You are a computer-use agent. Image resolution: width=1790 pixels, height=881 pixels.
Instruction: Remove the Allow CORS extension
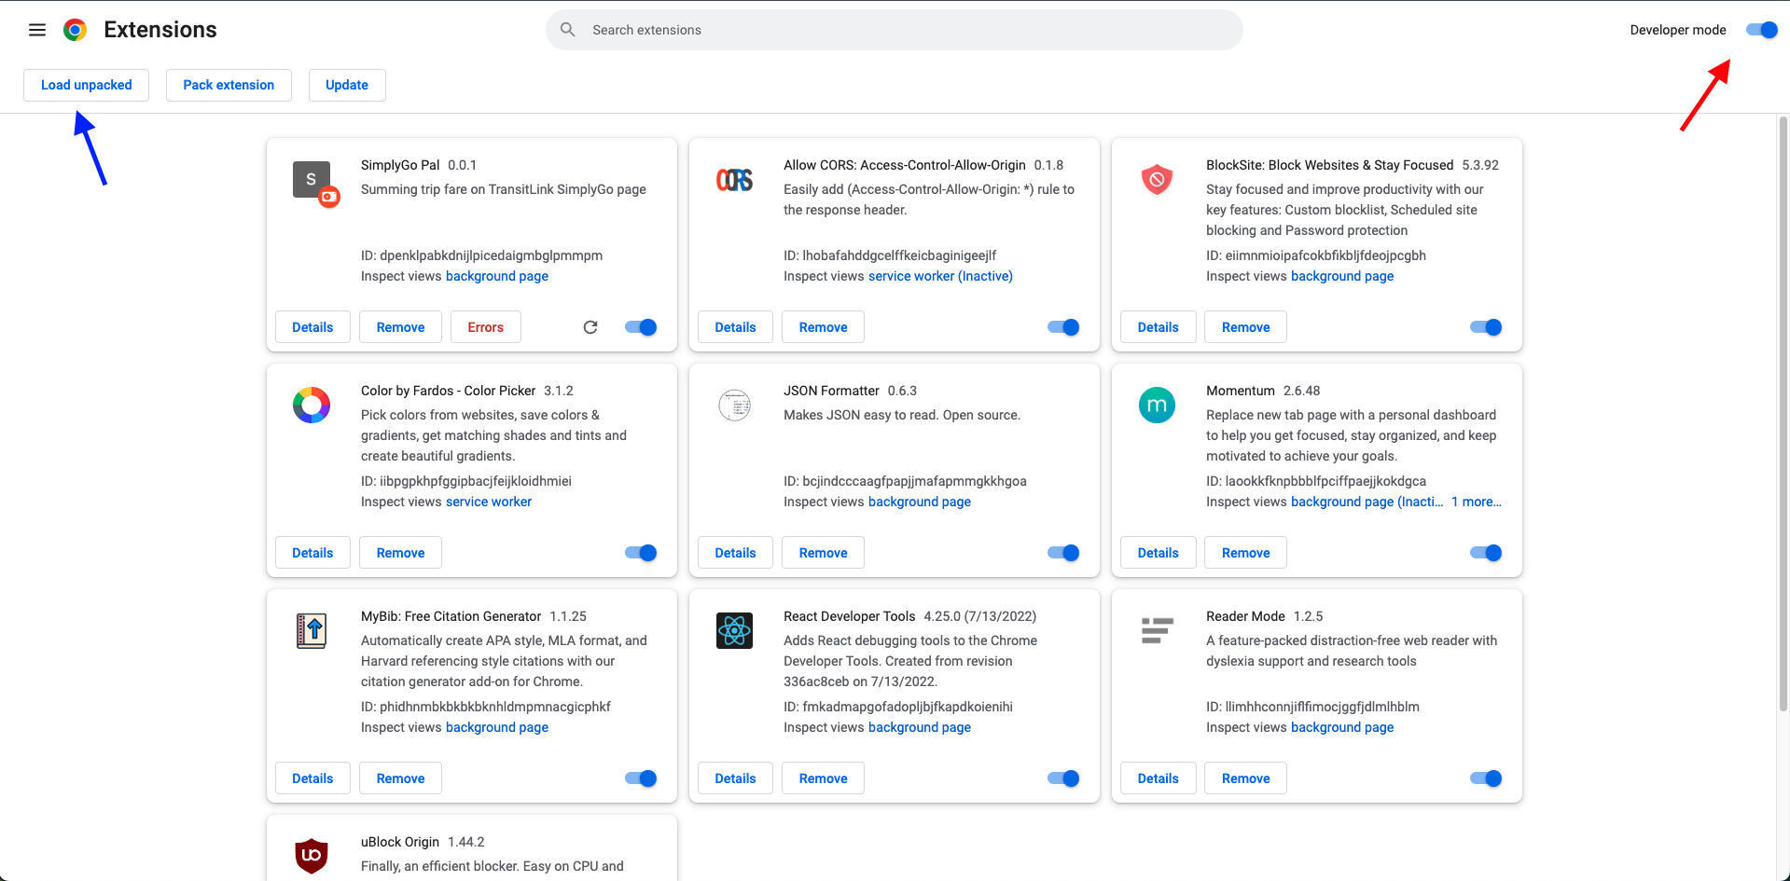tap(823, 327)
